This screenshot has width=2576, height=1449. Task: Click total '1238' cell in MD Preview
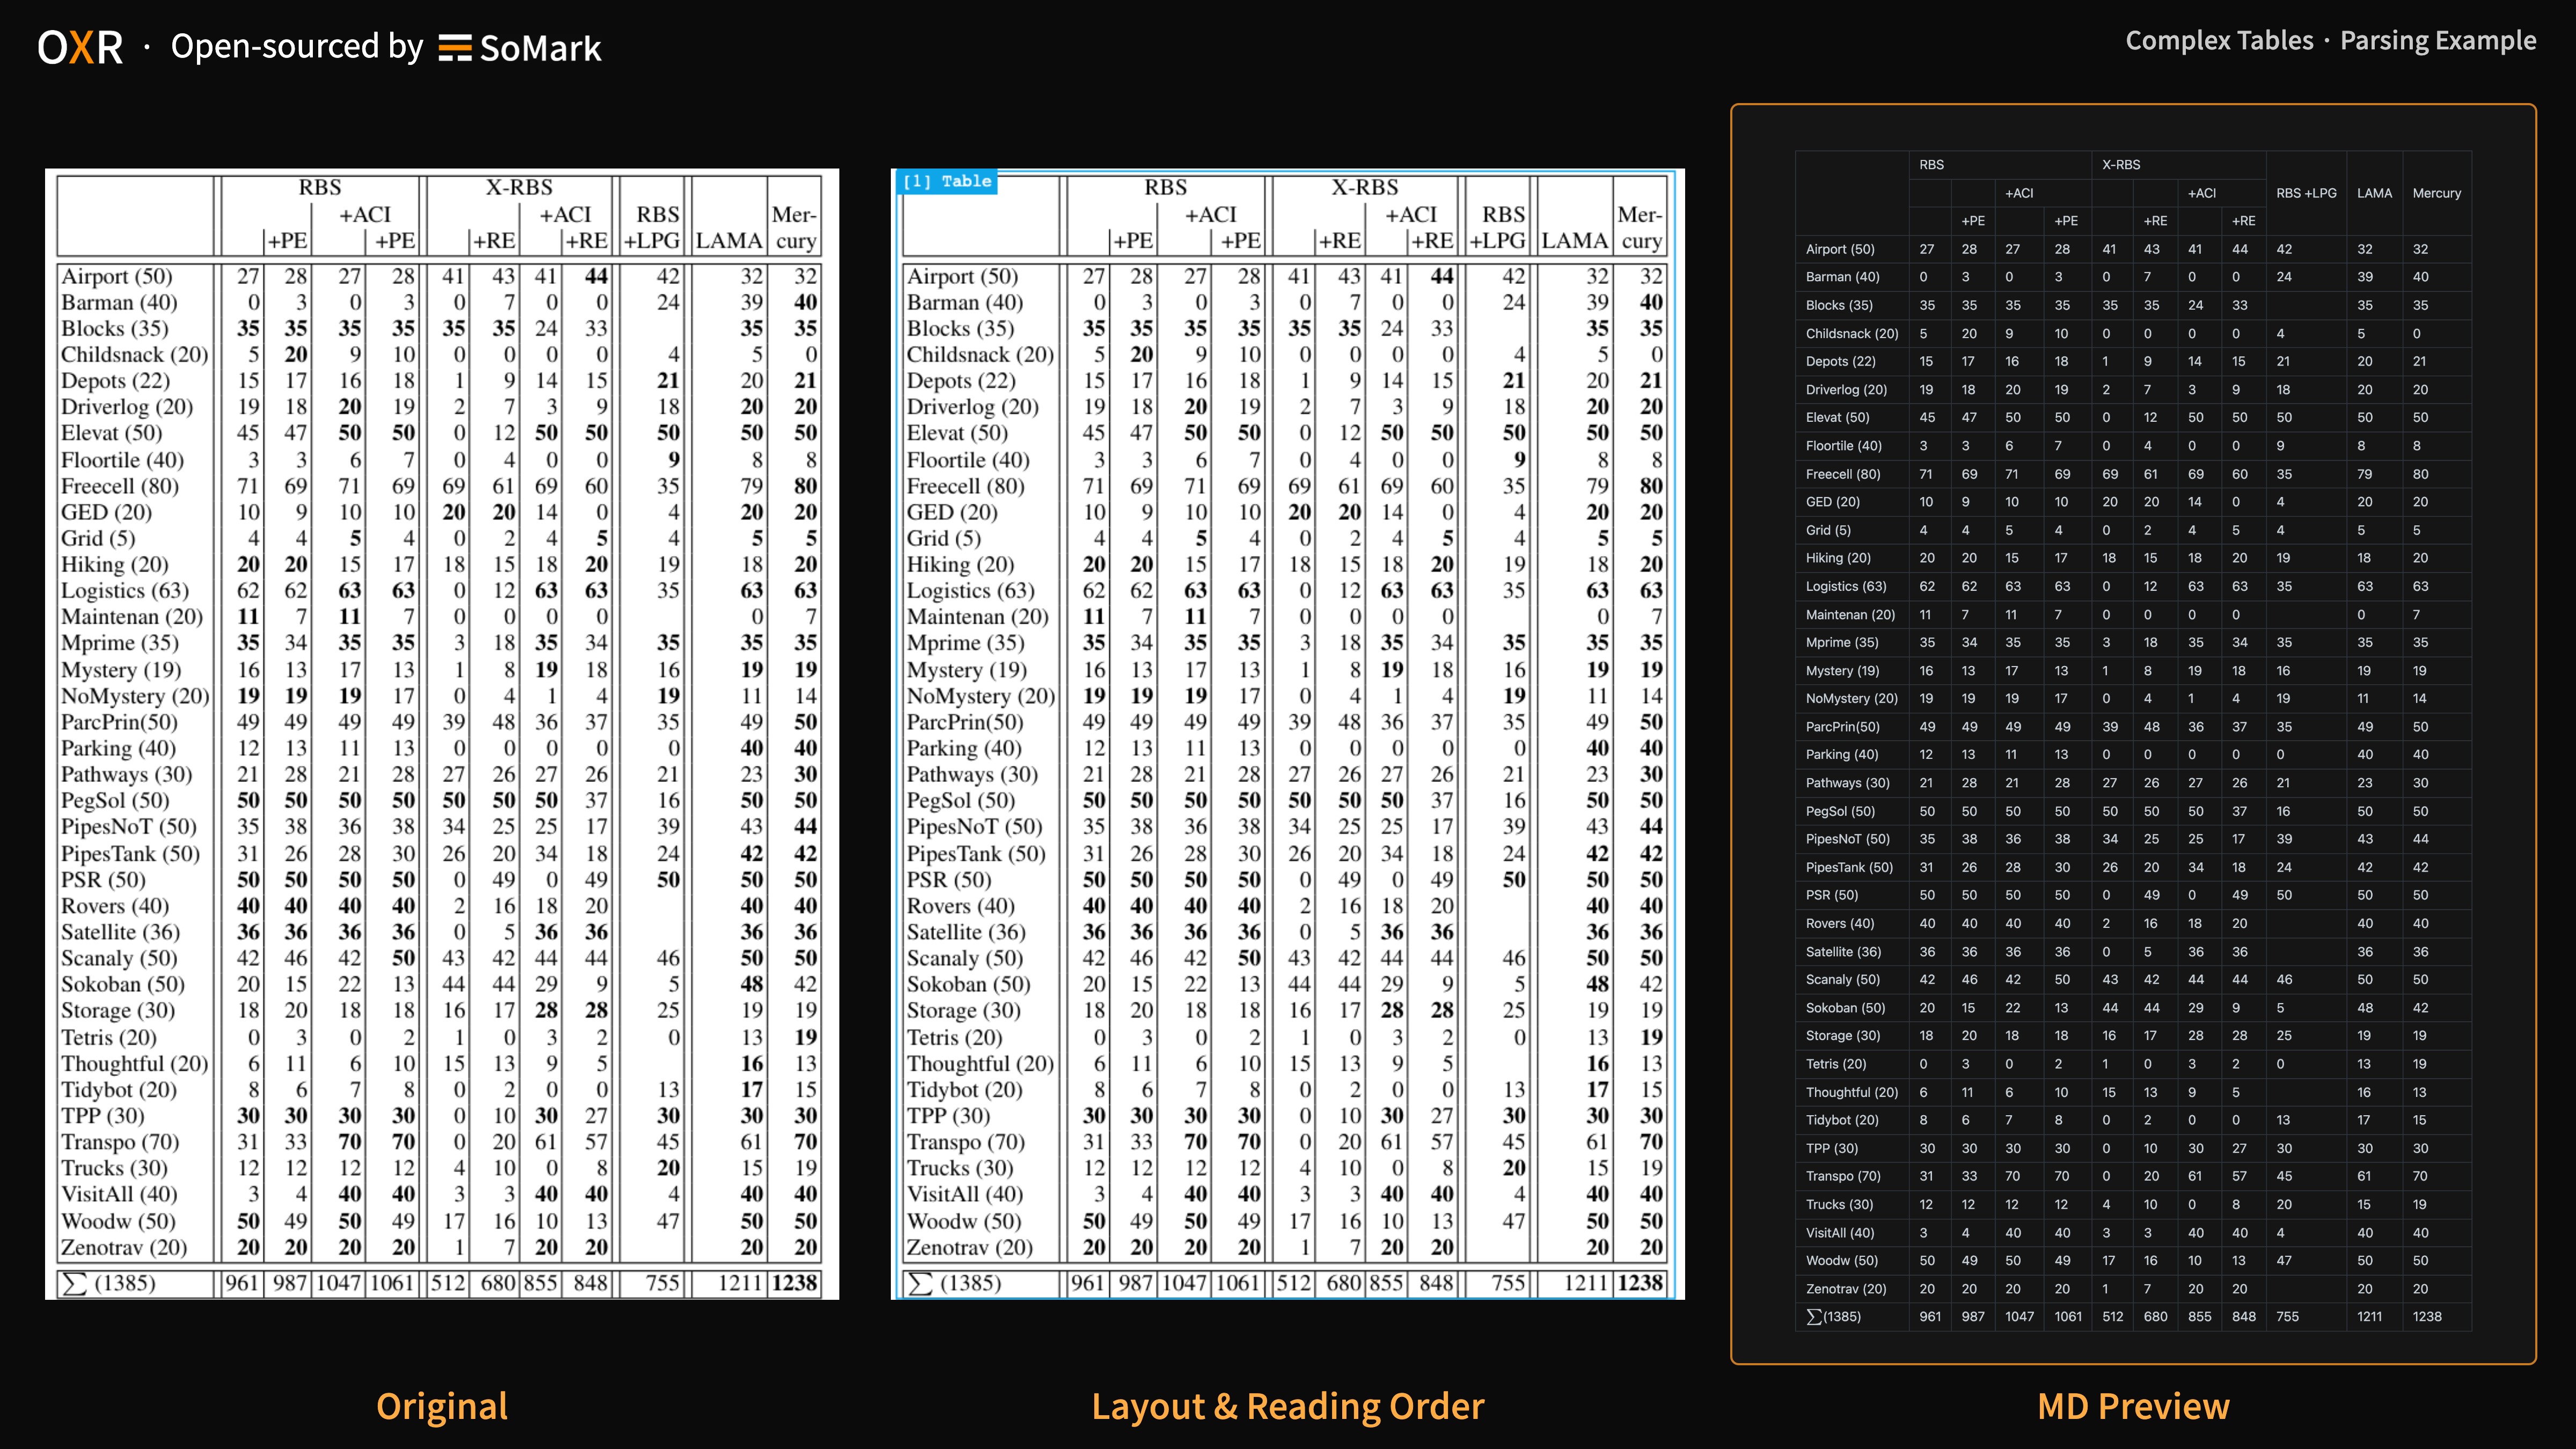click(2426, 1317)
